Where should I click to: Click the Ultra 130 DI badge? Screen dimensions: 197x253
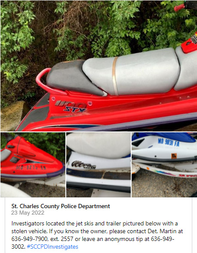coord(83,165)
